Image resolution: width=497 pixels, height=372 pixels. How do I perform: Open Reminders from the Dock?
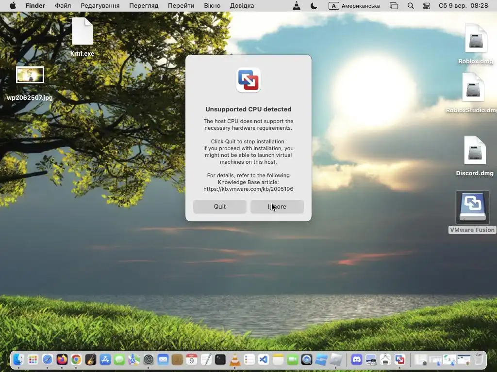point(249,360)
